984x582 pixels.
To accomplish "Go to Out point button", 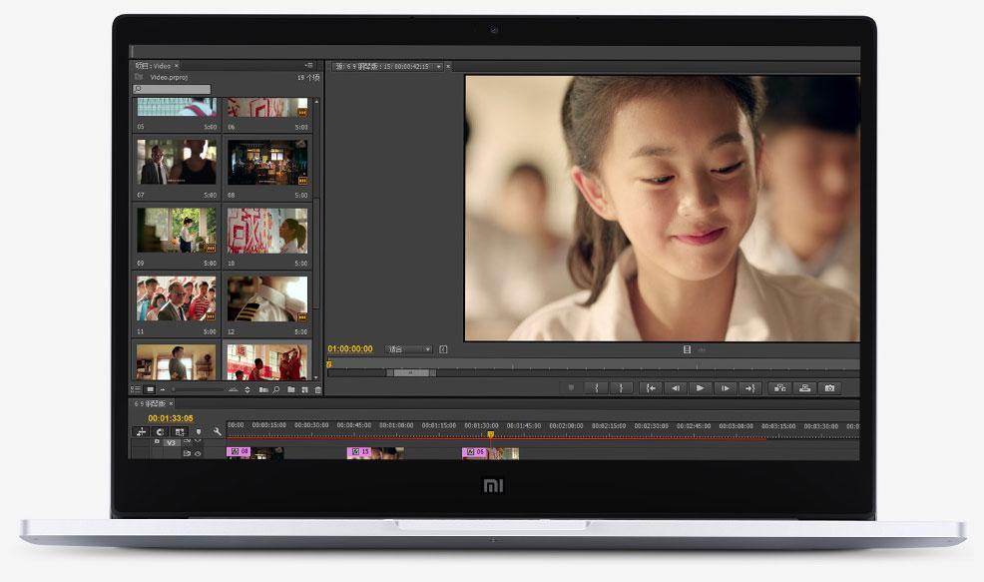I will pyautogui.click(x=751, y=388).
